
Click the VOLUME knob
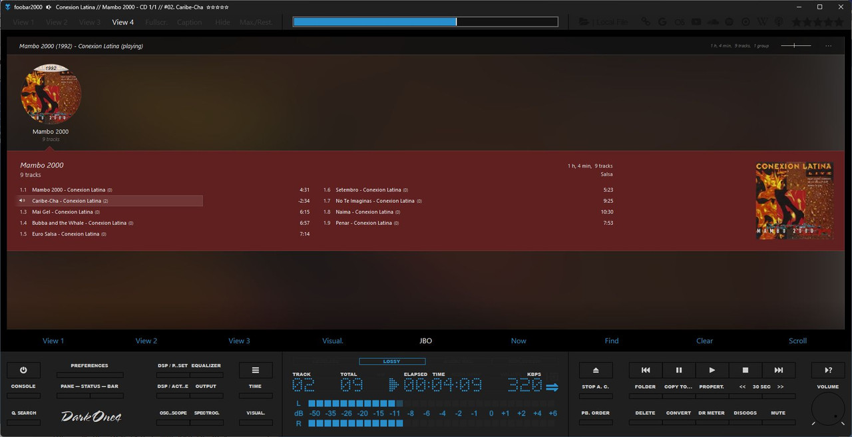(827, 408)
